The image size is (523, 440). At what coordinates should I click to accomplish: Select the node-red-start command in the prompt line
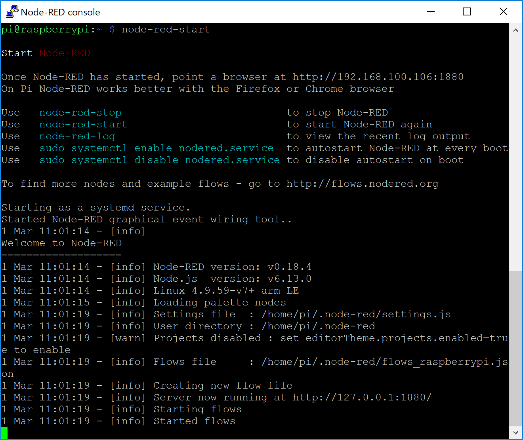(166, 29)
